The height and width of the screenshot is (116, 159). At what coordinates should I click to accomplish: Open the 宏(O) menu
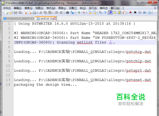click(x=83, y=8)
